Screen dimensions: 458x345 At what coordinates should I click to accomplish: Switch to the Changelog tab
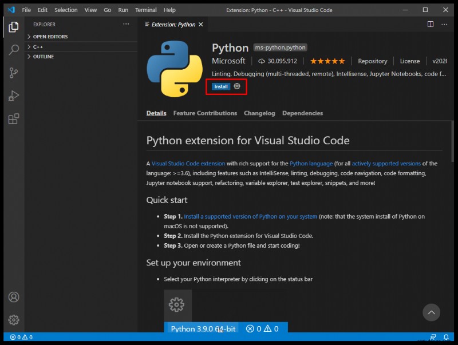pos(259,113)
